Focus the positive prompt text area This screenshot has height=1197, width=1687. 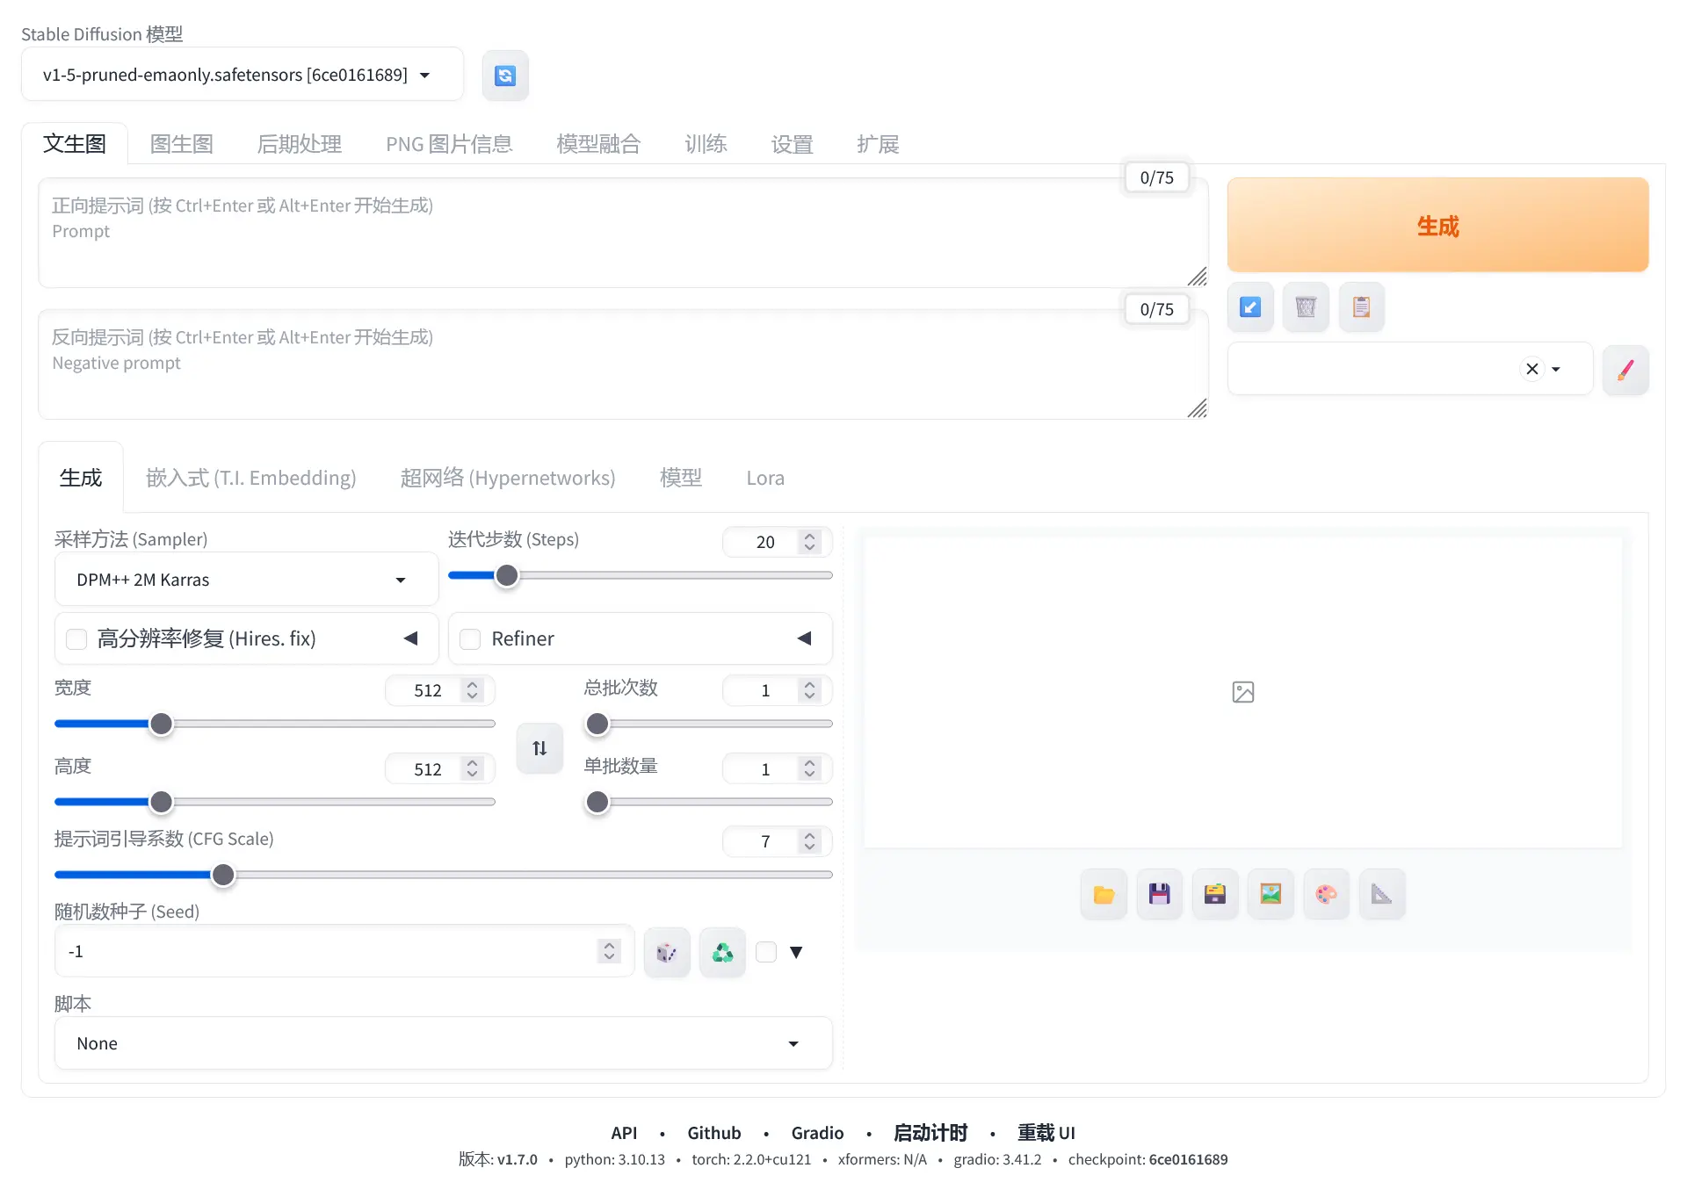coord(623,233)
